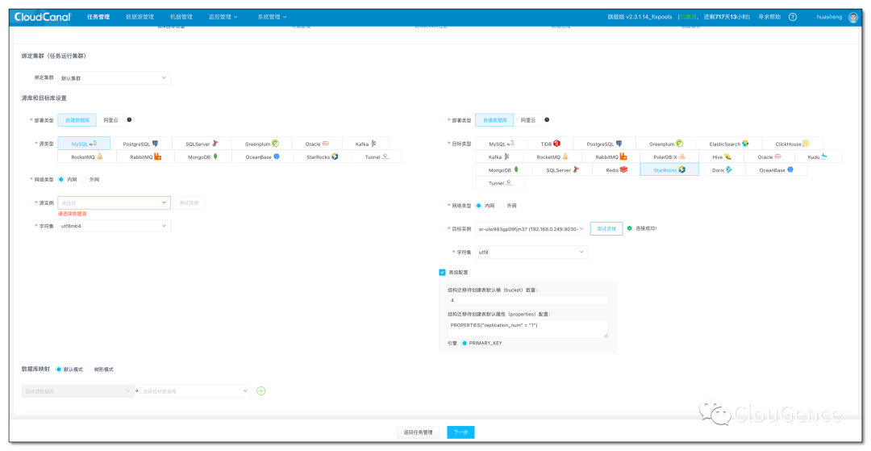
Task: Click the 下一步 button
Action: [461, 432]
